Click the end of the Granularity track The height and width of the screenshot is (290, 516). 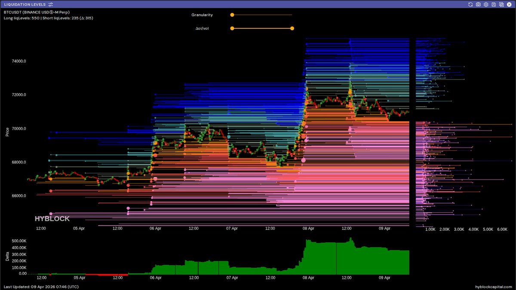pos(292,15)
